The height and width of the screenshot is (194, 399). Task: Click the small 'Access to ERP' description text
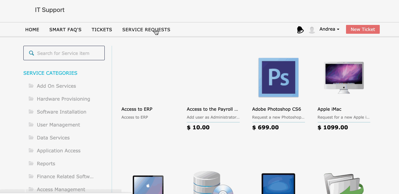[135, 117]
